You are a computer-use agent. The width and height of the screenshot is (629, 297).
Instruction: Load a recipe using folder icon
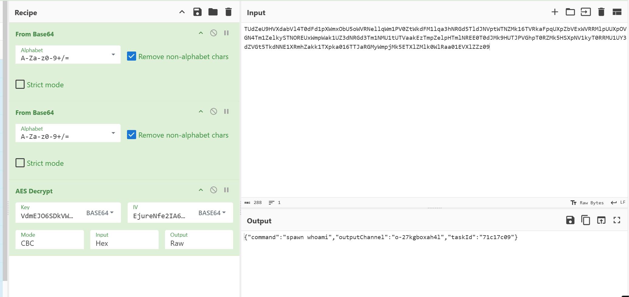point(213,12)
